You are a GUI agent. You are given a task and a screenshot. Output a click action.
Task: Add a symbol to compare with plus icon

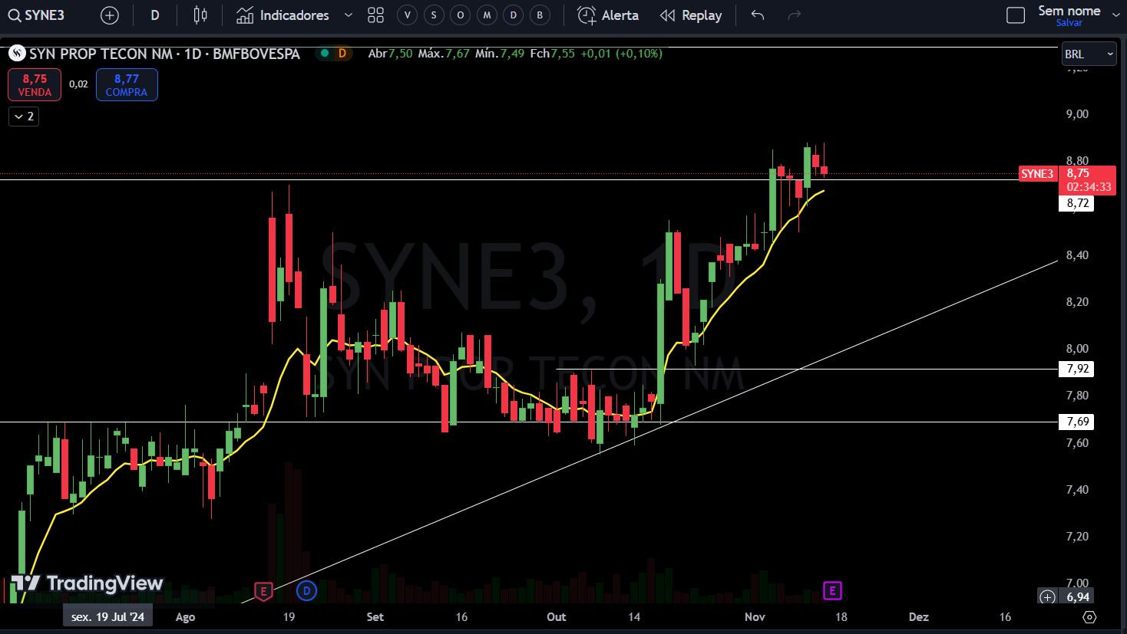[x=110, y=15]
